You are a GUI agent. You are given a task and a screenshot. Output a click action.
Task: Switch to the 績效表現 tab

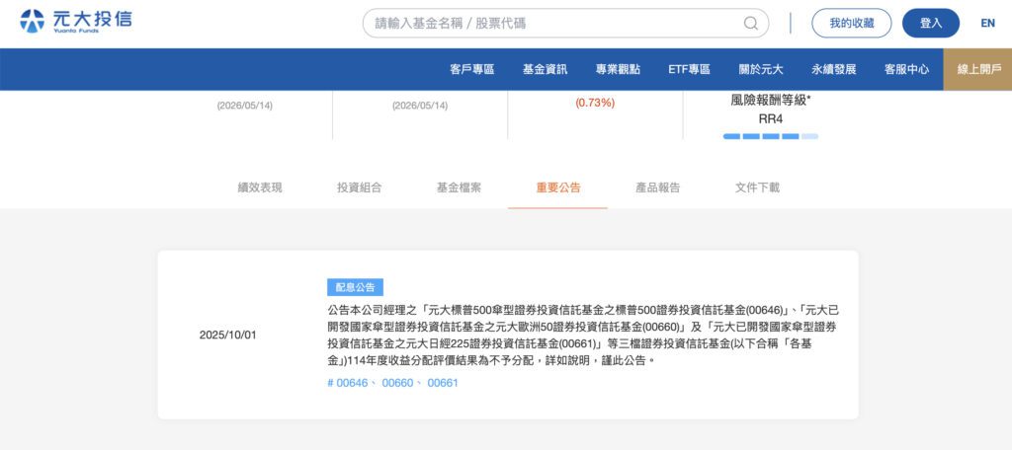pyautogui.click(x=260, y=187)
